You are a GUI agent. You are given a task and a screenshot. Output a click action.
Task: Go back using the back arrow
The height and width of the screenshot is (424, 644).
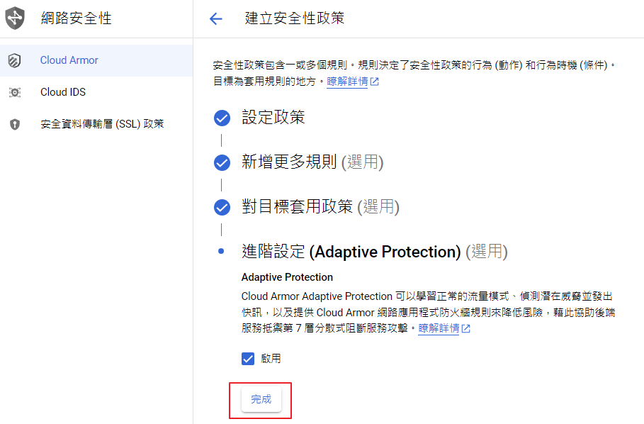click(x=216, y=19)
